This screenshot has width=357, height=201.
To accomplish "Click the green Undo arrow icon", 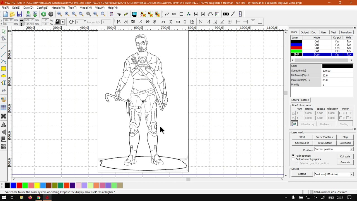I will pyautogui.click(x=44, y=14).
